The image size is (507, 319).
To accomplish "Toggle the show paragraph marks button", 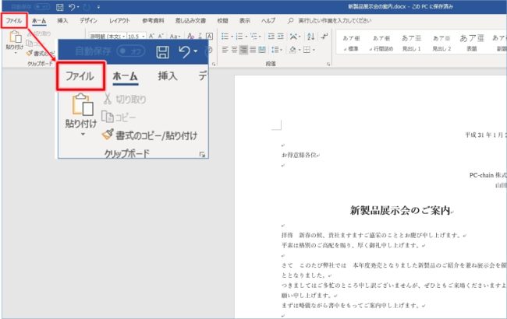I will point(324,36).
